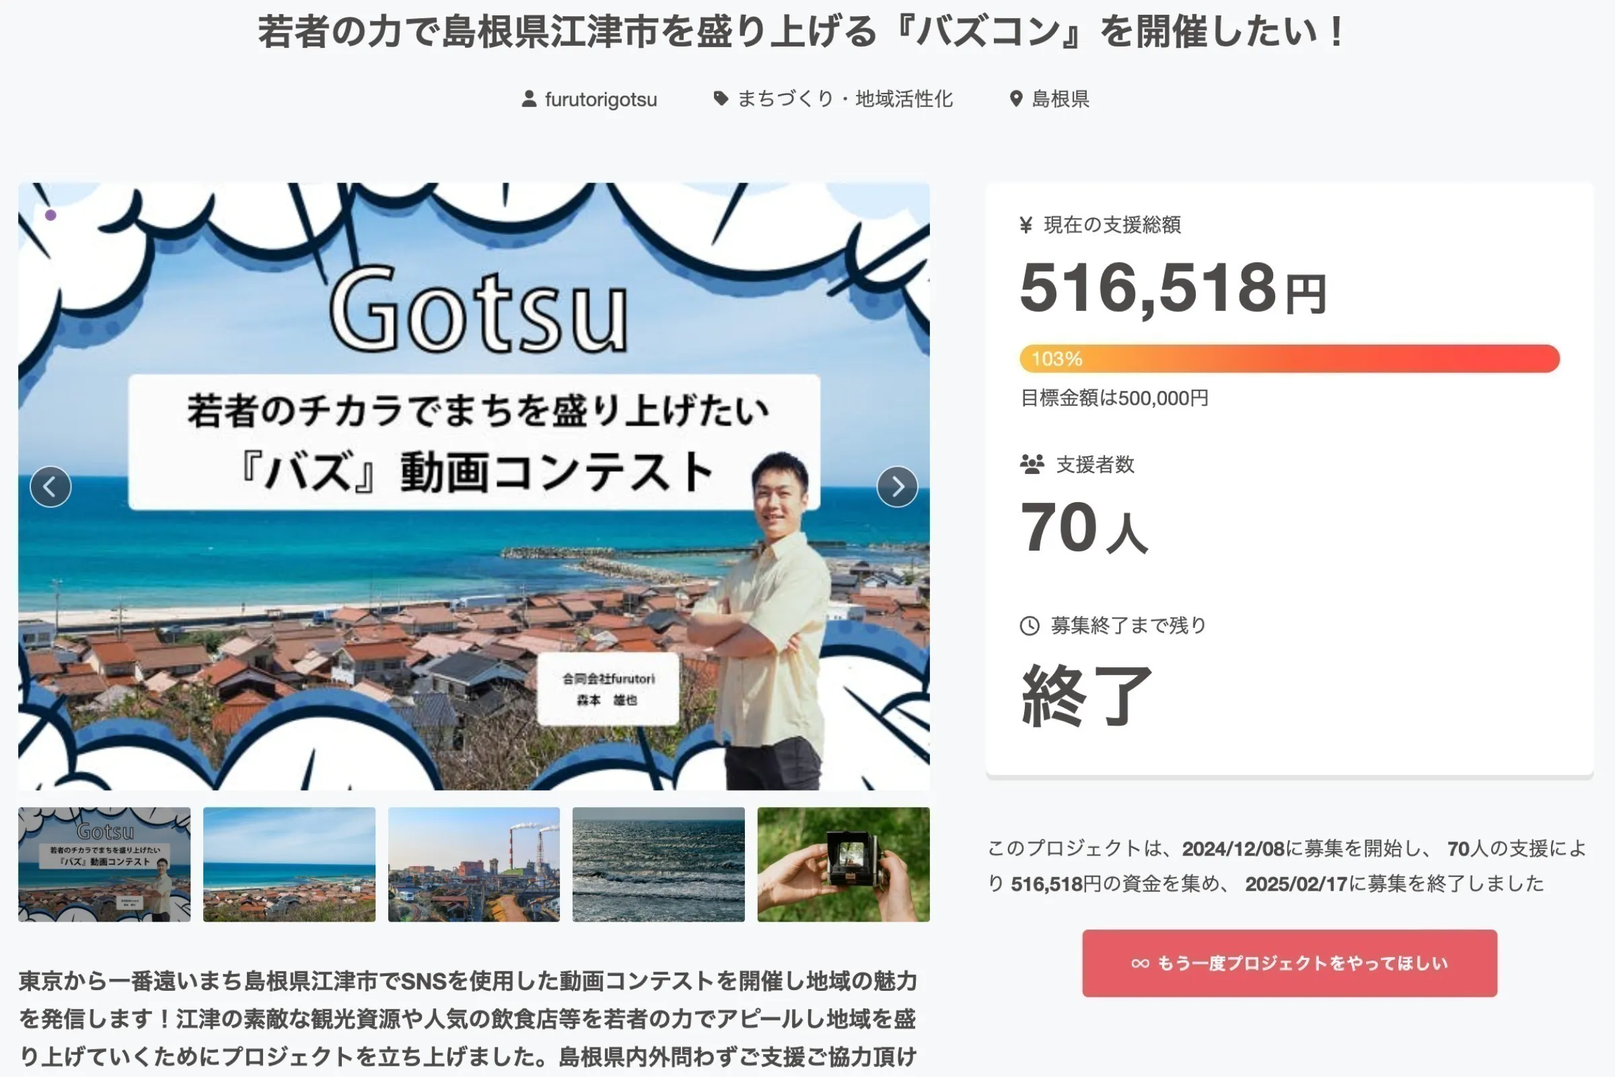Click the location pin icon beside 島根県
The width and height of the screenshot is (1615, 1077).
(1015, 99)
